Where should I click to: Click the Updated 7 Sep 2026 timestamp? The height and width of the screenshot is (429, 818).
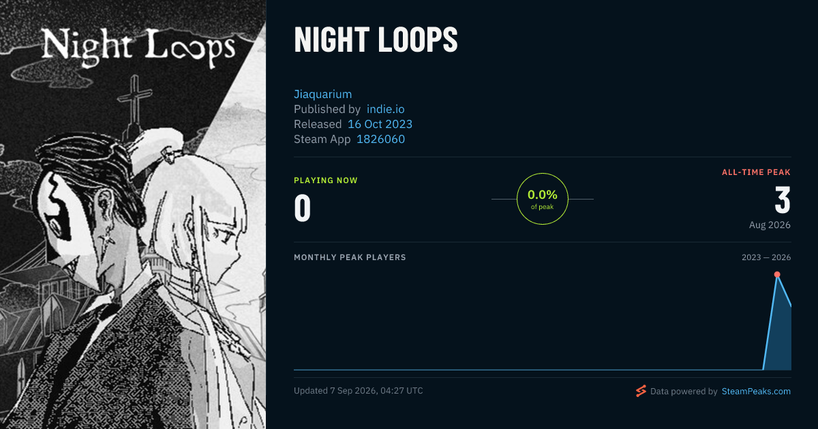(359, 391)
